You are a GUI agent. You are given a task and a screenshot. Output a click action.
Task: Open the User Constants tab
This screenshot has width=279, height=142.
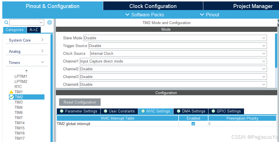[x=119, y=111]
